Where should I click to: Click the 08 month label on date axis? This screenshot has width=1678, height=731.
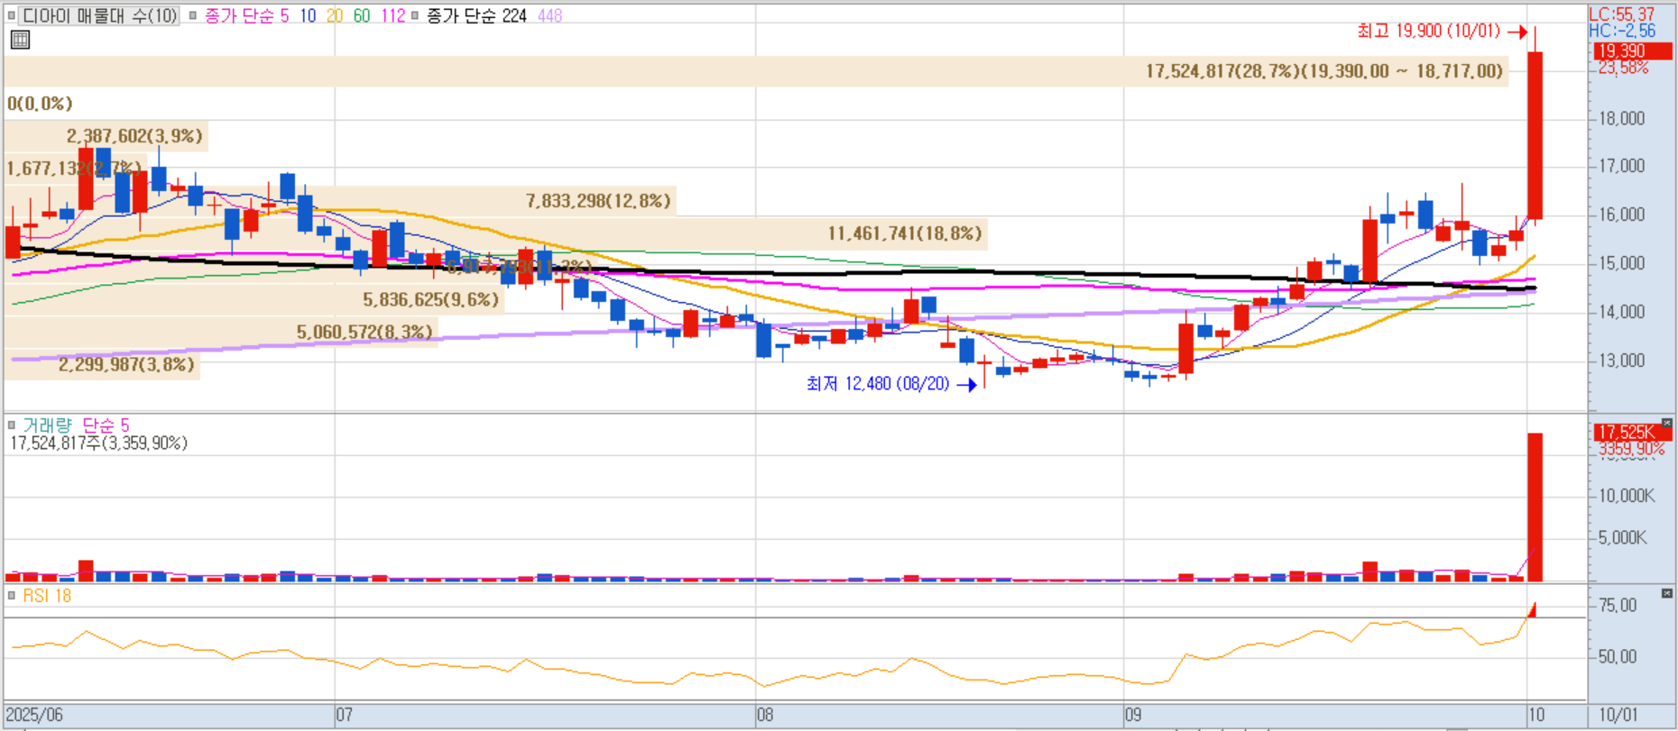765,715
